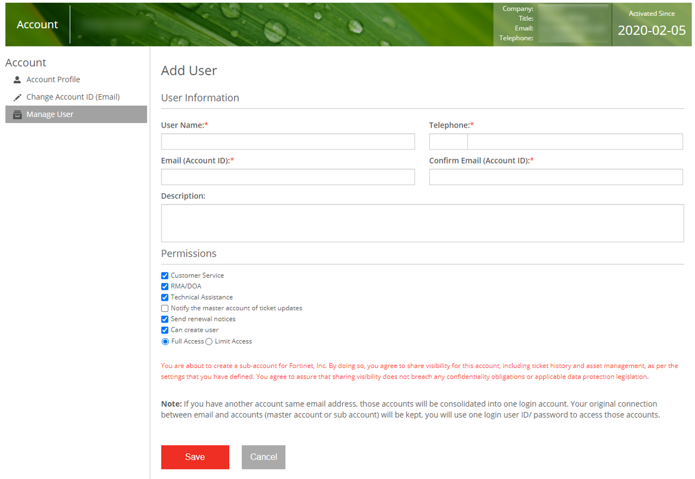Click the Confirm Email field
The image size is (695, 479).
coord(556,177)
